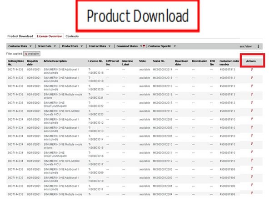Screen dimensions: 269x202
Task: Select license number T-N2OB03317 cell
Action: click(x=96, y=163)
